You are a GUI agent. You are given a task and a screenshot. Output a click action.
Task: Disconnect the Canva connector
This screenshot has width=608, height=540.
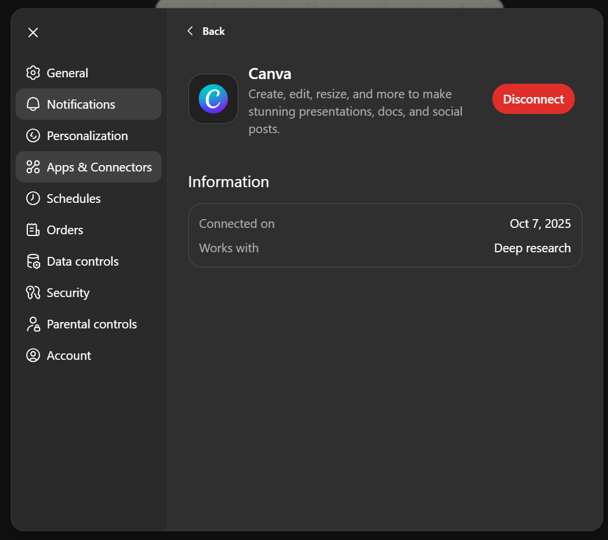click(x=533, y=99)
